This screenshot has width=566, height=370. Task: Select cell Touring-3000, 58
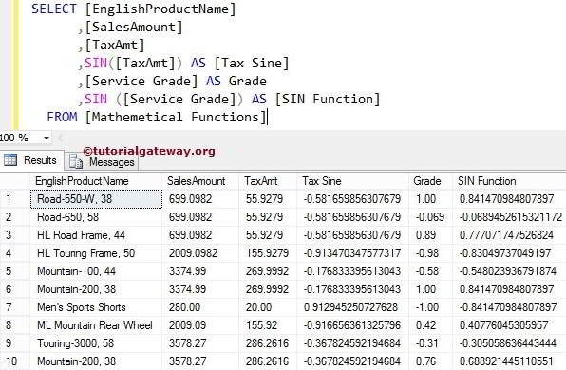[x=75, y=343]
